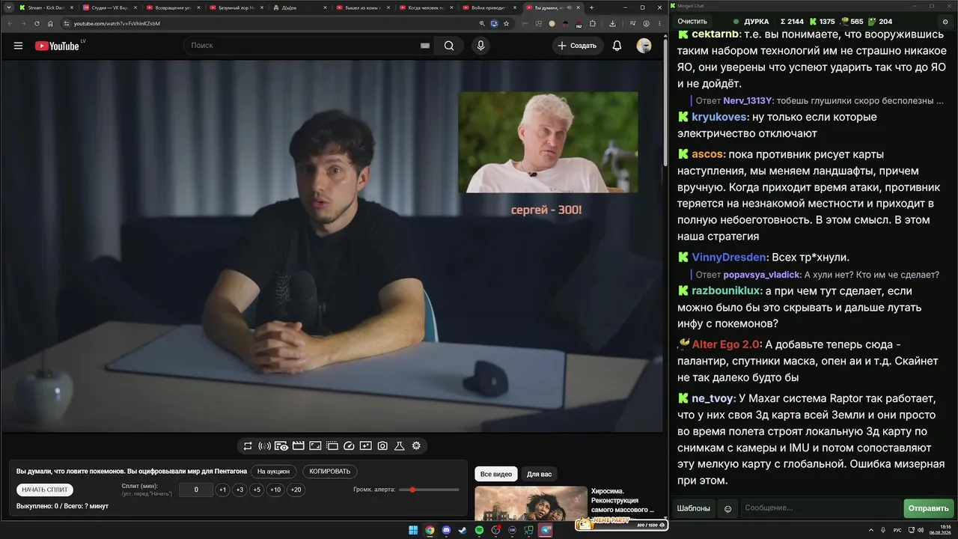This screenshot has width=958, height=539.
Task: Switch to the 'Дыра' tab
Action: pos(299,7)
